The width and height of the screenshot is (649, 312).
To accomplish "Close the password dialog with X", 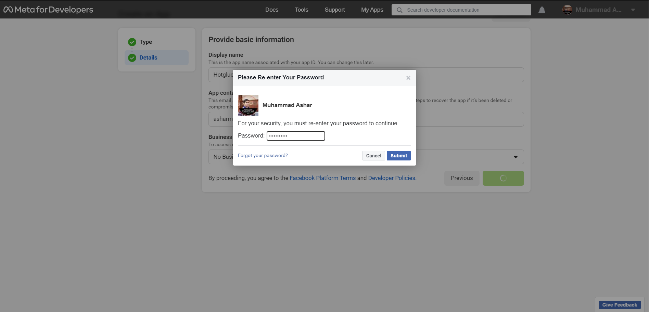I will point(408,78).
